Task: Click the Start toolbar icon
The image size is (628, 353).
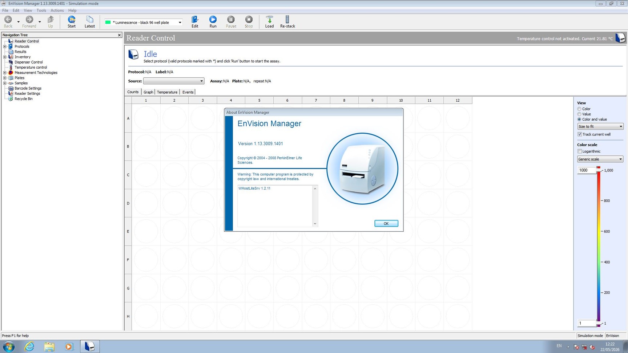Action: tap(72, 21)
